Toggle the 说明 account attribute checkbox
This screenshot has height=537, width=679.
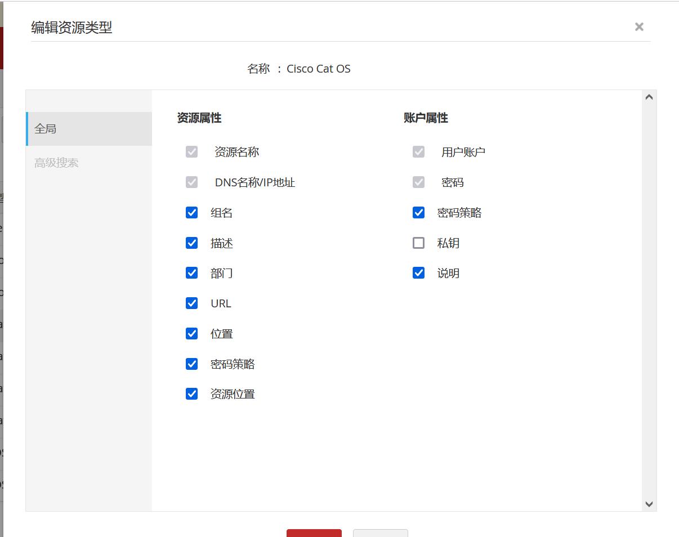pyautogui.click(x=418, y=273)
